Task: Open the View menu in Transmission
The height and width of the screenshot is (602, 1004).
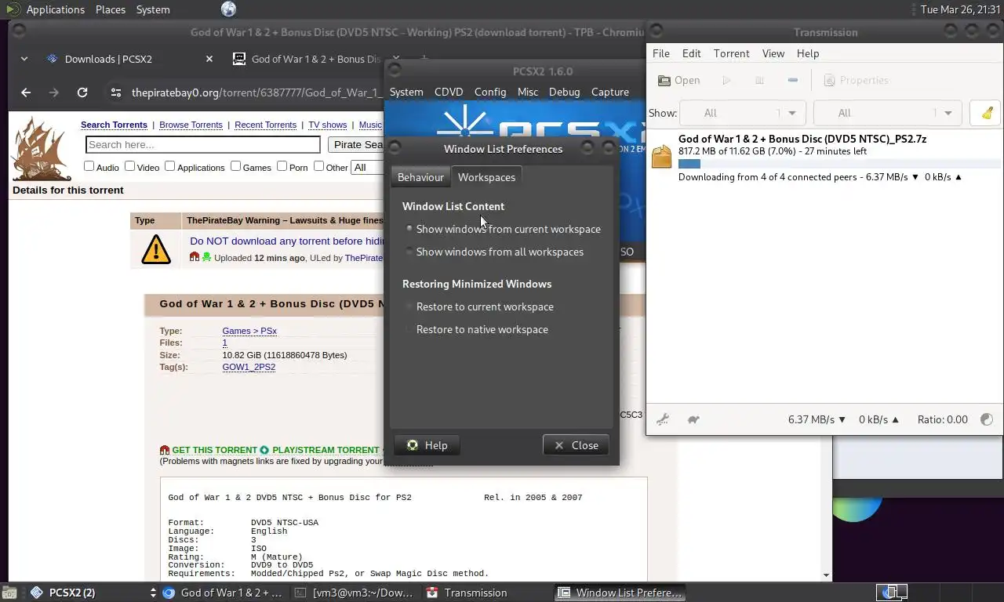Action: (773, 53)
